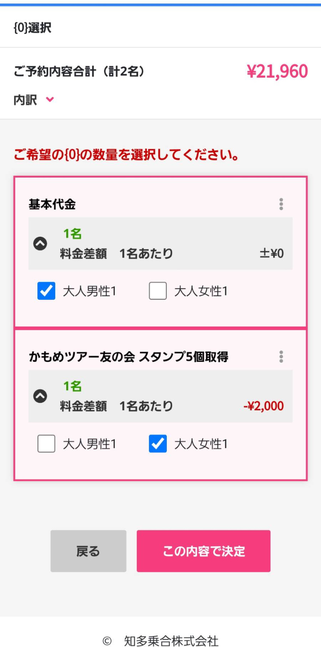Uncheck 大人男性1 under 基本代金
Screen dimensions: 321x647
point(47,291)
